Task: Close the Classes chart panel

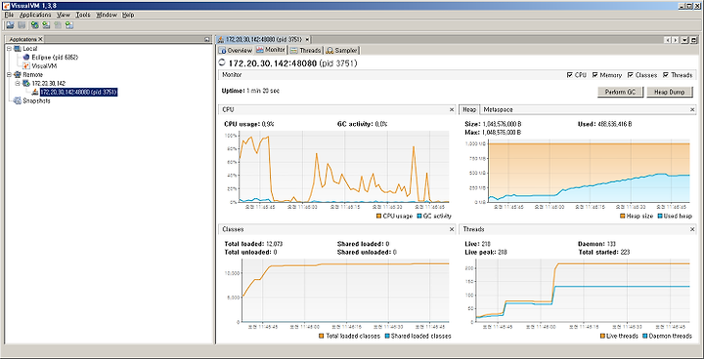Action: (452, 229)
